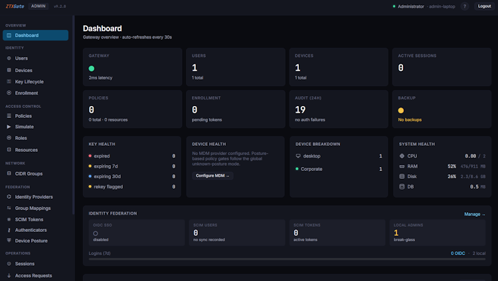Open the Sessions page in sidebar

[36, 264]
